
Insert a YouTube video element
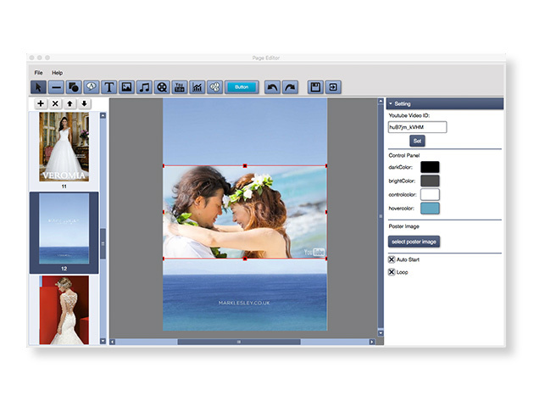click(180, 86)
